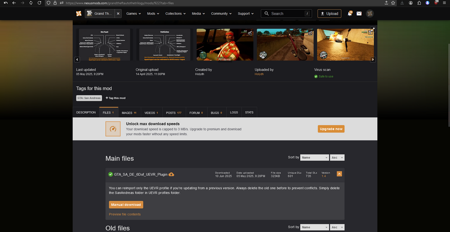This screenshot has width=450, height=232.
Task: Switch to the Files tab
Action: click(x=108, y=113)
